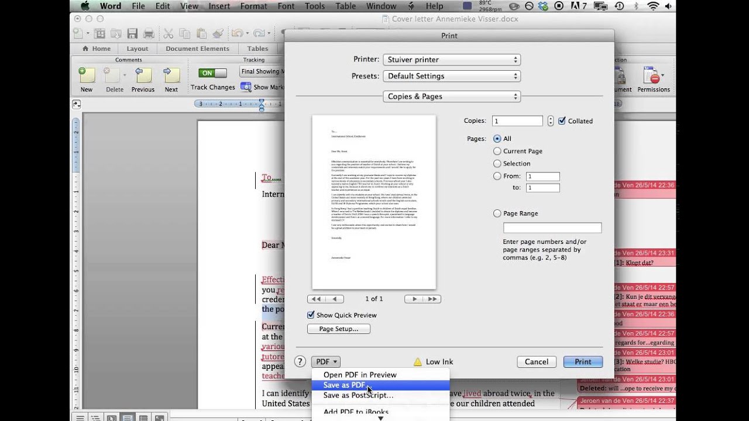Click the Delete comment icon
Viewport: 749px width, 421px height.
[111, 75]
